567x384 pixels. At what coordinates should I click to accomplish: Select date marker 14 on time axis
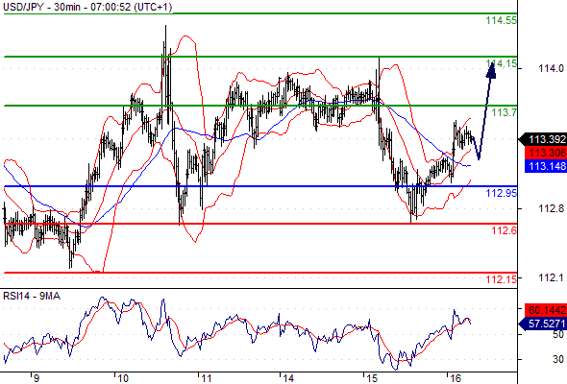288,378
